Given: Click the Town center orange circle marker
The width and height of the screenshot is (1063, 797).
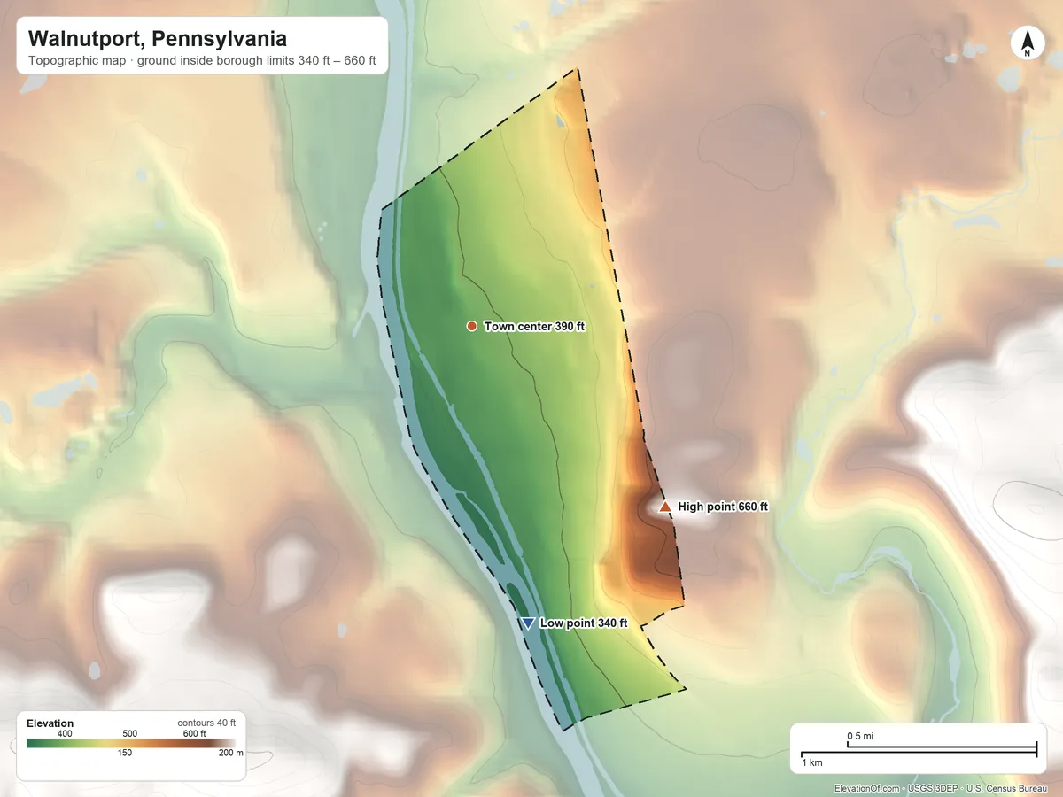Looking at the screenshot, I should (x=472, y=327).
